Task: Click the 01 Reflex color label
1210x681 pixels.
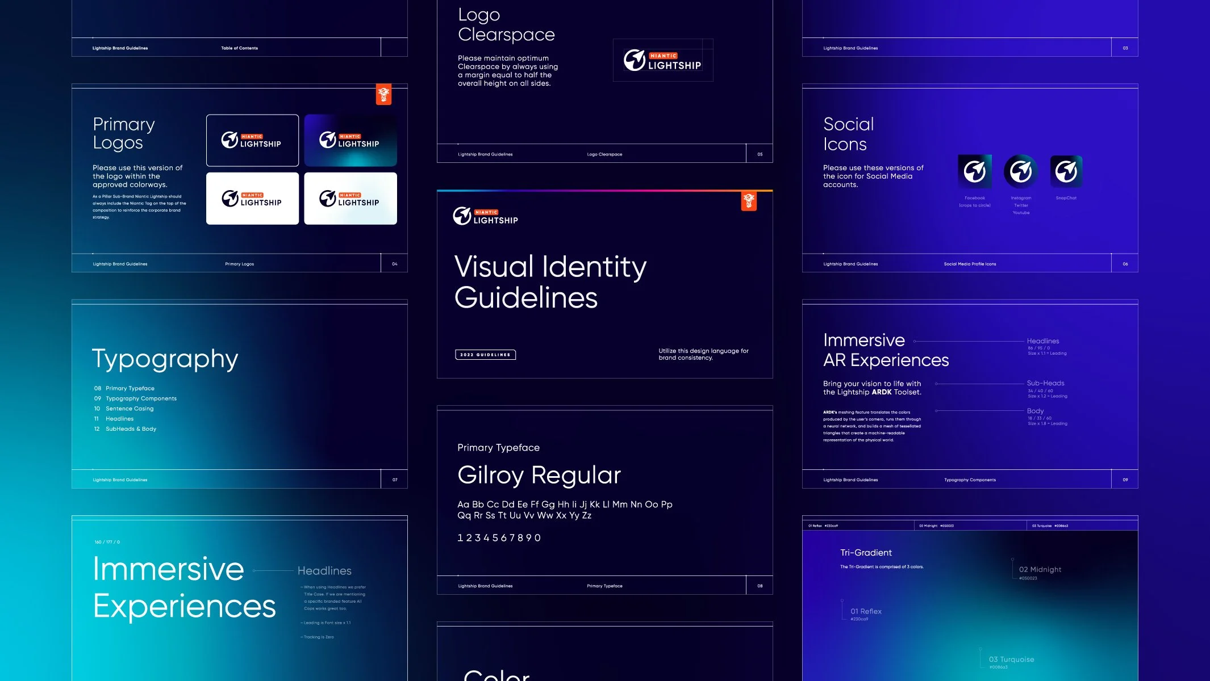Action: 866,611
